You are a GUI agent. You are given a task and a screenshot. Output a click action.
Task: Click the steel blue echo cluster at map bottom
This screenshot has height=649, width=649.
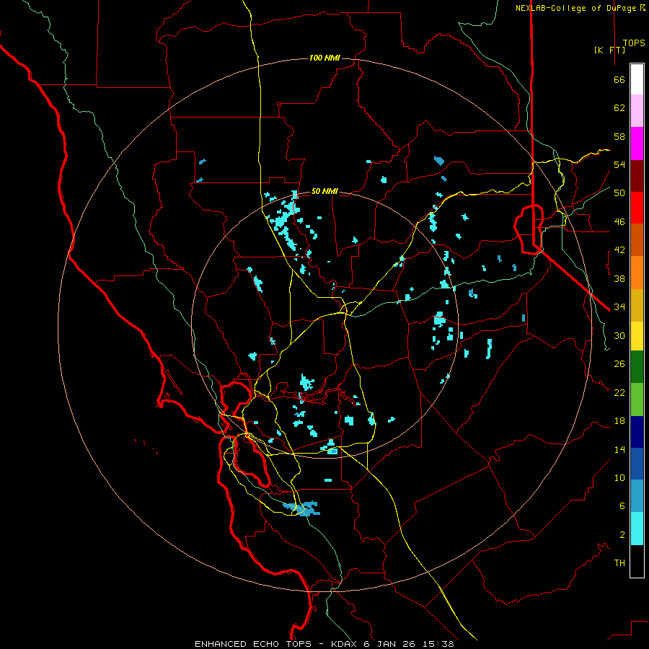(302, 508)
